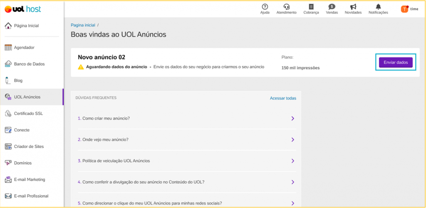The image size is (426, 209).
Task: Click 'Boas vindas ao UOL Anúncios' heading
Action: 119,34
